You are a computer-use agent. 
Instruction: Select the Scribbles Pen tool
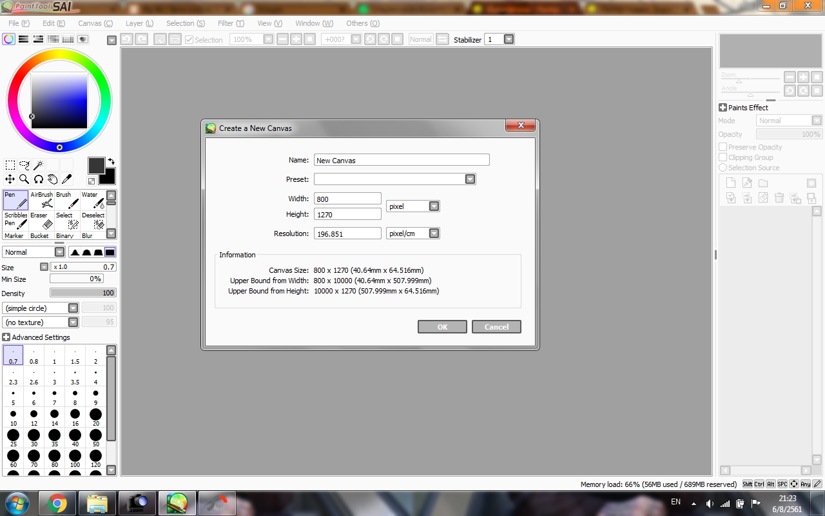[15, 221]
